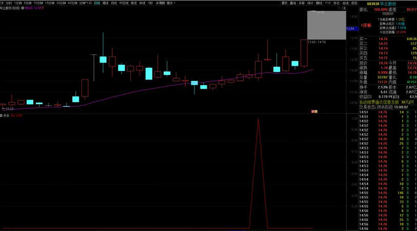417x231 pixels.
Task: Click the 现价 14.76 value
Action: coord(383,63)
